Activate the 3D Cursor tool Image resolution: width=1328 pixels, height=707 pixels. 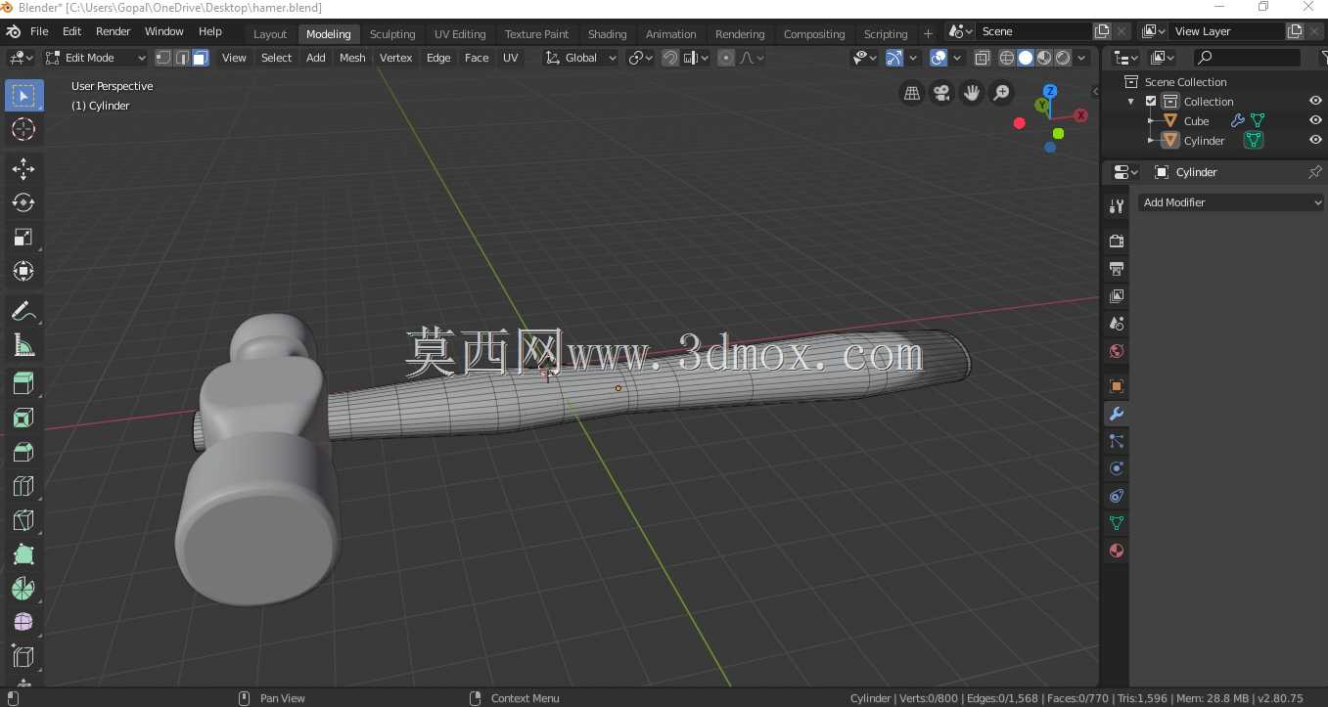click(23, 129)
